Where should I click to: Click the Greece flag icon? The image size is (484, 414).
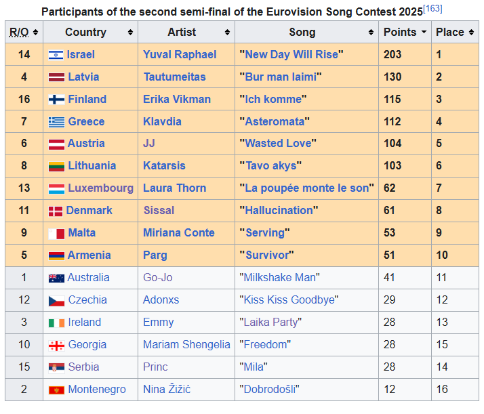(56, 122)
